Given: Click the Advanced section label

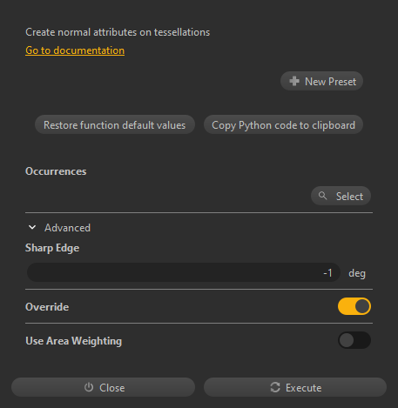Looking at the screenshot, I should point(67,228).
